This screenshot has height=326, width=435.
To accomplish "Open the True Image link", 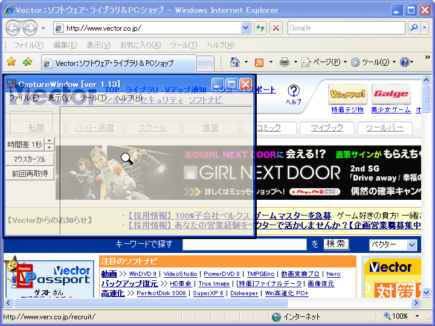I will tap(214, 284).
